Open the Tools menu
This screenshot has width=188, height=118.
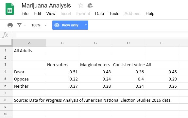[114, 13]
